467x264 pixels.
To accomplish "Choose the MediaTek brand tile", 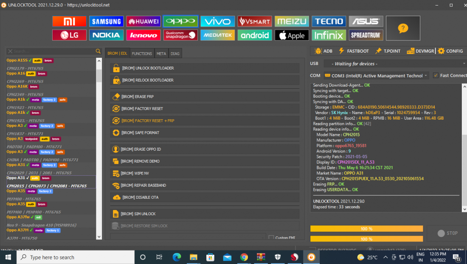I will tap(218, 35).
